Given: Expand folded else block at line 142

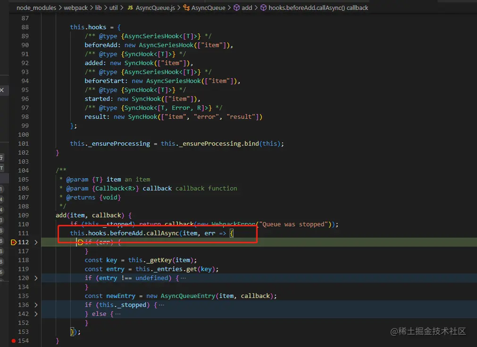Looking at the screenshot, I should (x=36, y=314).
